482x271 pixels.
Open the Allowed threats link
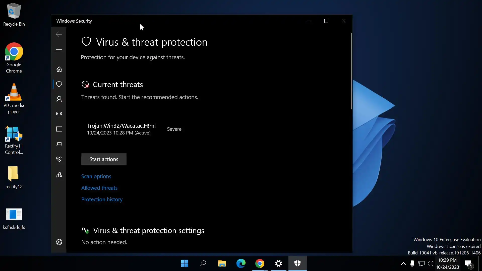click(99, 188)
